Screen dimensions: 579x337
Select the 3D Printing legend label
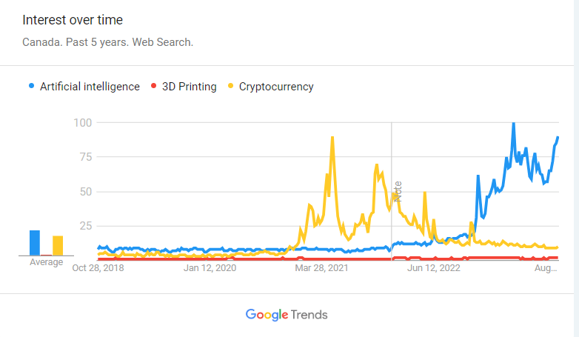tap(189, 87)
